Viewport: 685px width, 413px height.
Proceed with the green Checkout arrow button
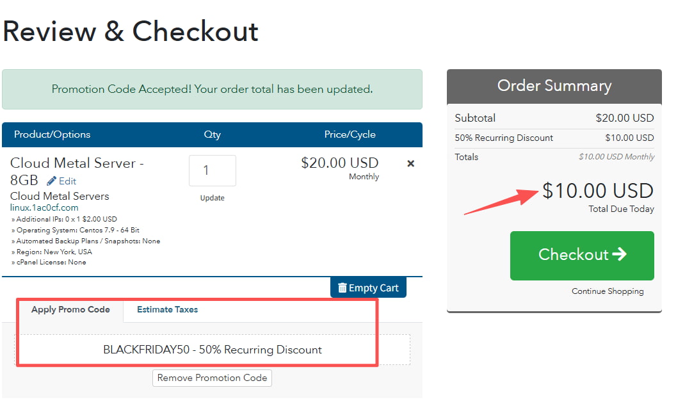pyautogui.click(x=582, y=255)
